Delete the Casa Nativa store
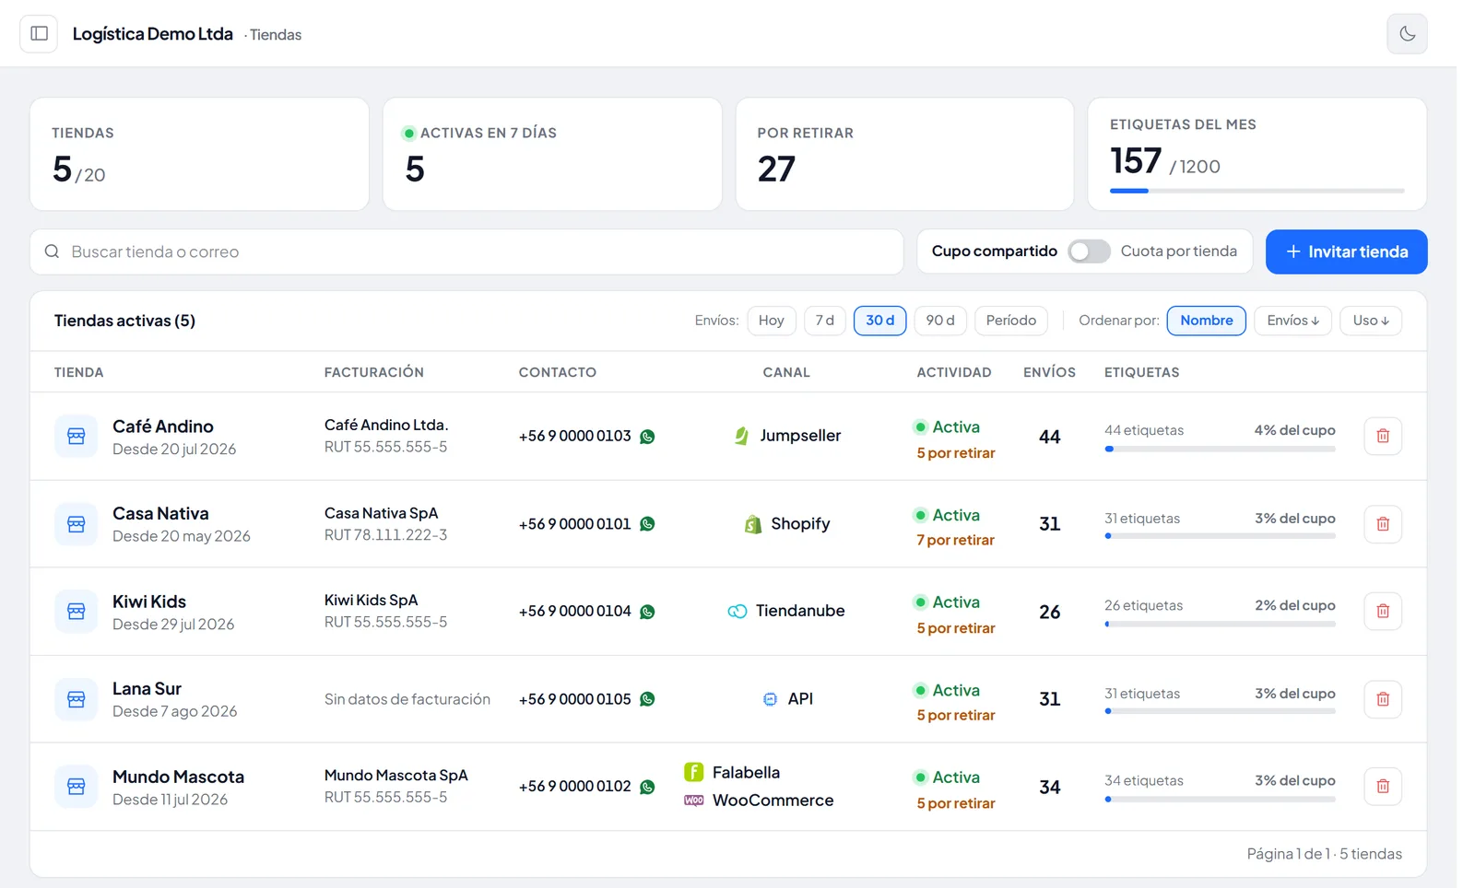This screenshot has height=888, width=1475. click(x=1383, y=524)
